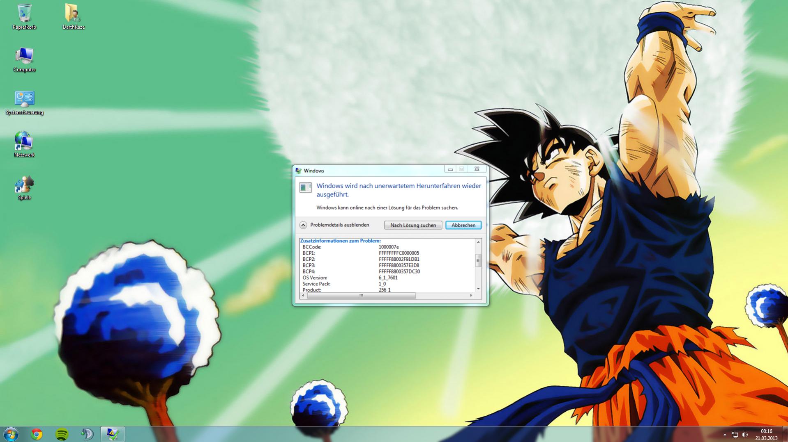788x442 pixels.
Task: Click the Show Desktop strip
Action: coord(785,434)
